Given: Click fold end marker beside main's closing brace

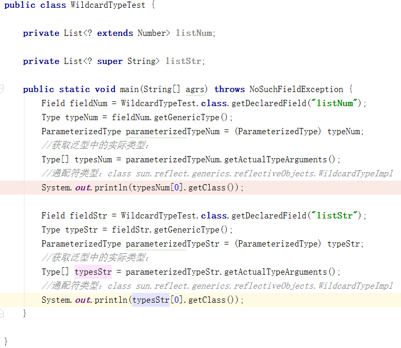Looking at the screenshot, I should tap(2, 313).
